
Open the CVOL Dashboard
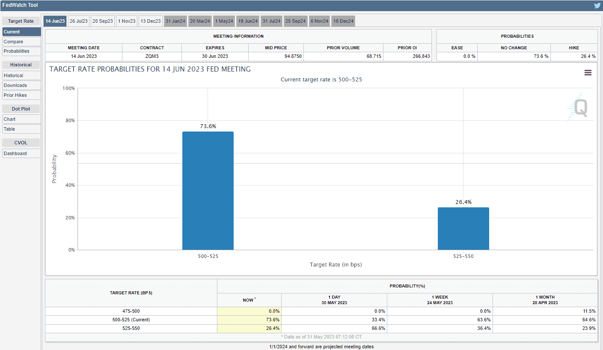[x=21, y=153]
